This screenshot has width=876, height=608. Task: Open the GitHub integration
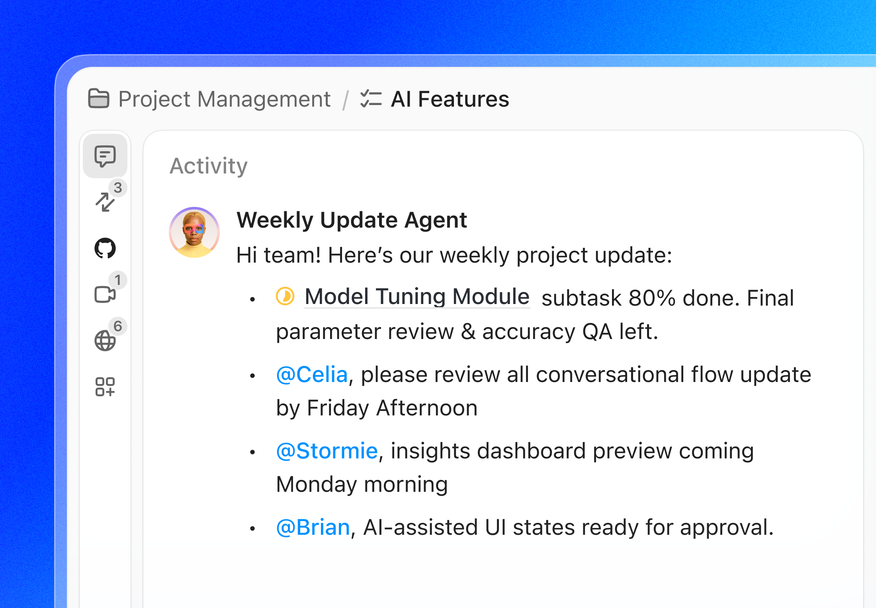coord(105,248)
